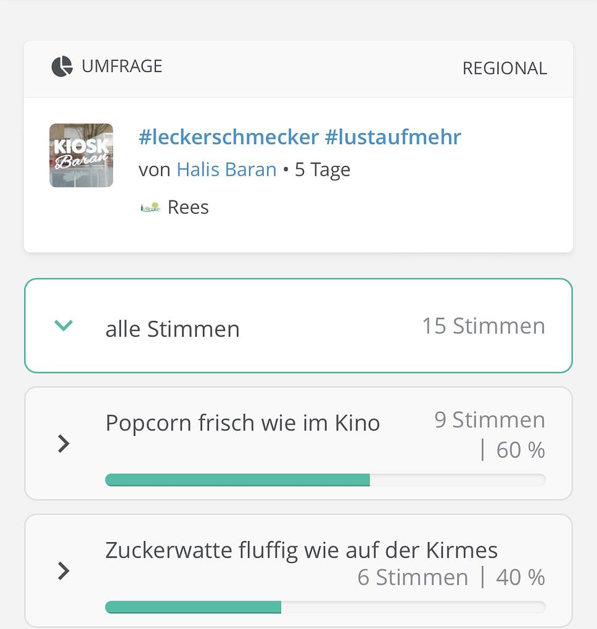Collapse the alle Stimmen chevron

(64, 326)
